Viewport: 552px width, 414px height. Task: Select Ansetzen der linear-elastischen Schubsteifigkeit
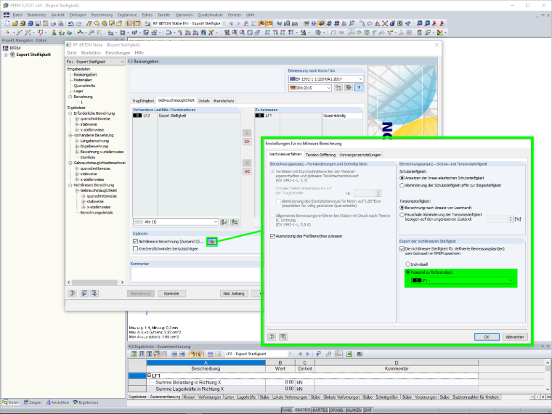pyautogui.click(x=402, y=178)
